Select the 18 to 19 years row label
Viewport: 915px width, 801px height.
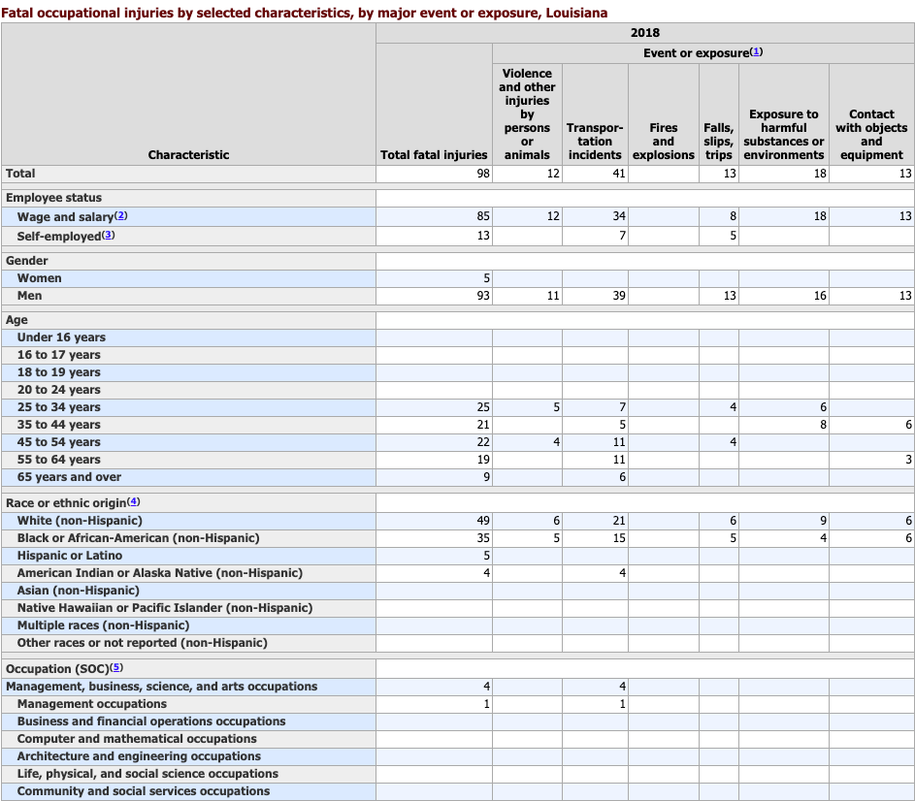58,372
